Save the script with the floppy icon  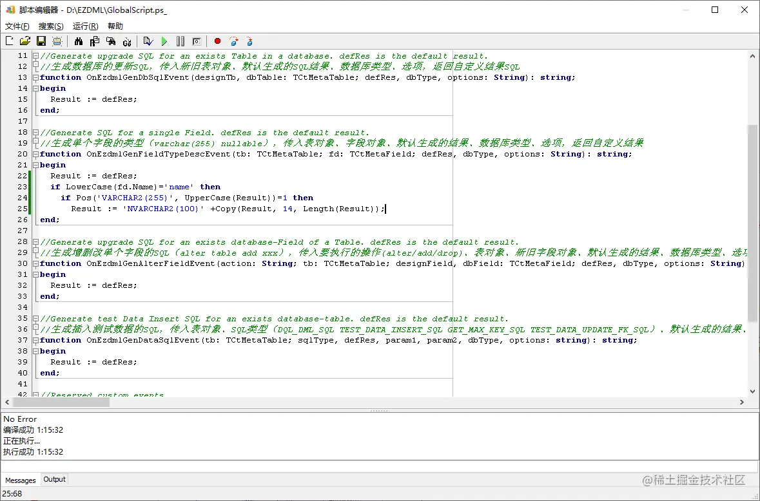[41, 41]
